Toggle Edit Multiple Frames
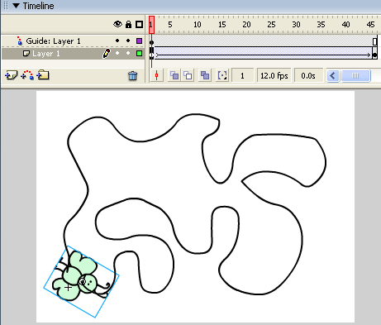The width and height of the screenshot is (381, 325). [x=205, y=75]
